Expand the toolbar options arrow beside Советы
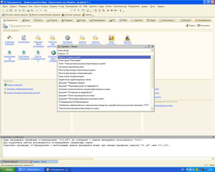215x172 pixels. pyautogui.click(x=93, y=15)
